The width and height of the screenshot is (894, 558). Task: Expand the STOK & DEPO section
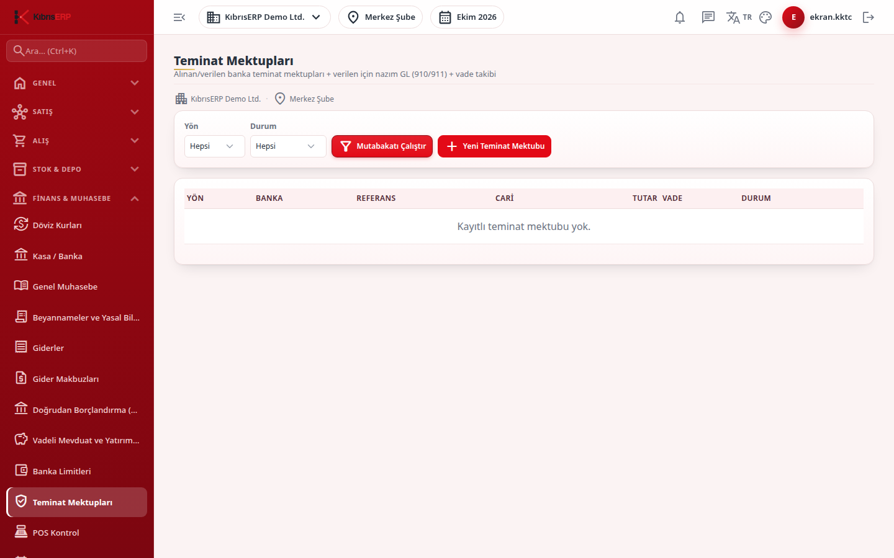(x=76, y=169)
